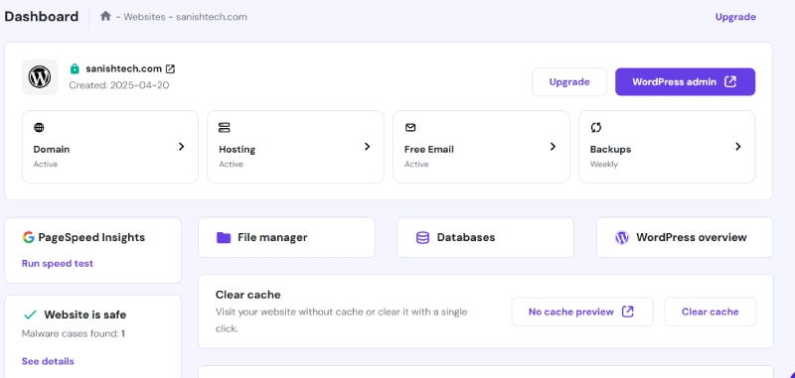795x378 pixels.
Task: Expand the Hosting card chevron
Action: 367,147
